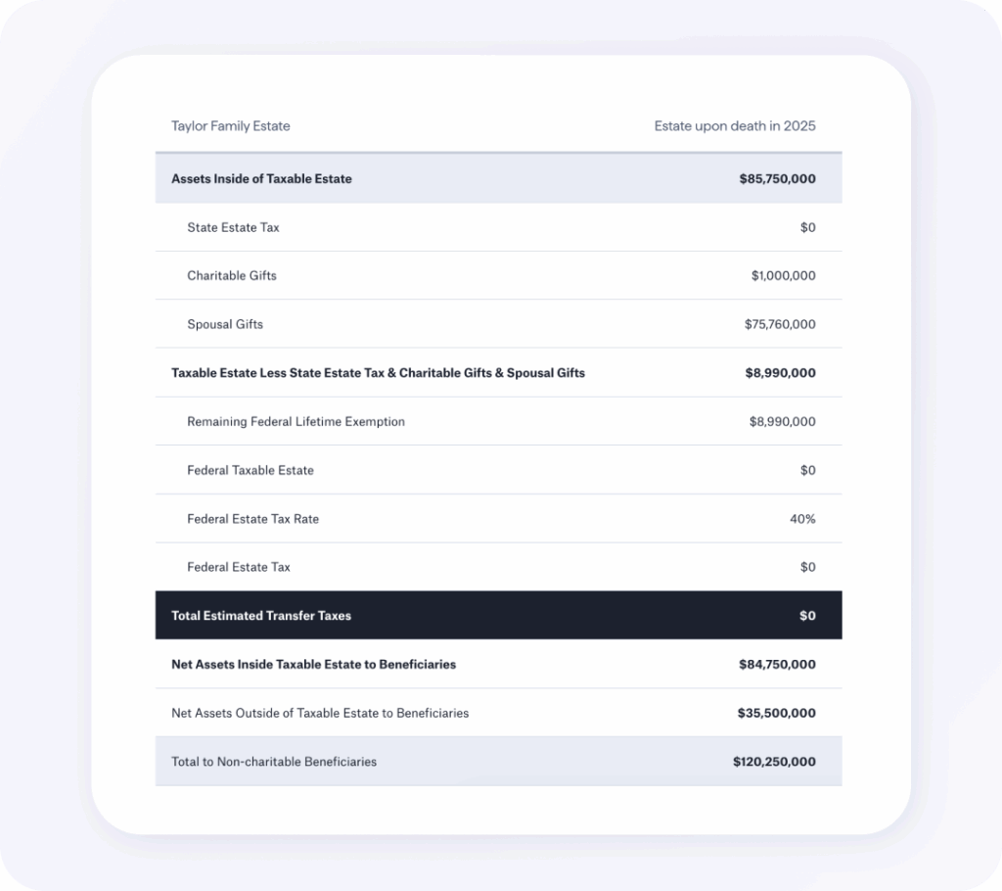1002x891 pixels.
Task: Click the Federal Estate Tax label
Action: coord(239,567)
